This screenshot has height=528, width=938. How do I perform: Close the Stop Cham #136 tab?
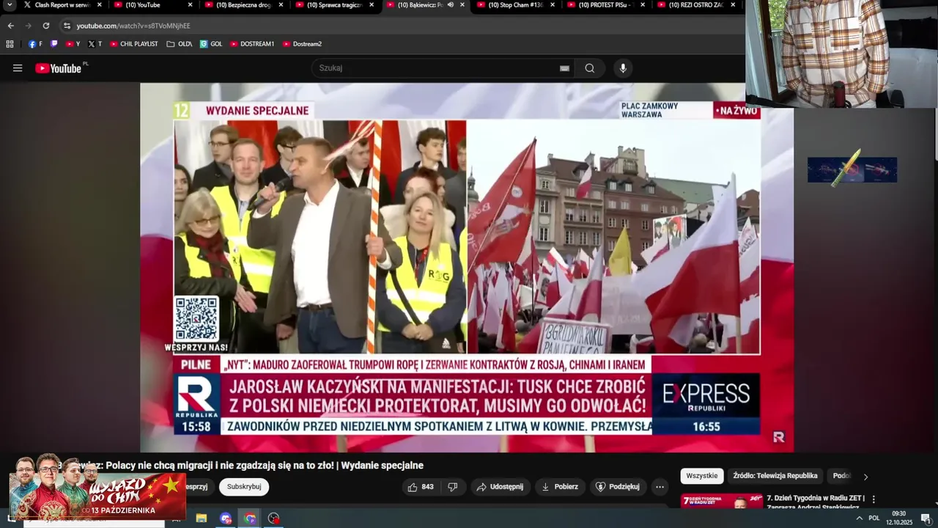click(x=553, y=5)
